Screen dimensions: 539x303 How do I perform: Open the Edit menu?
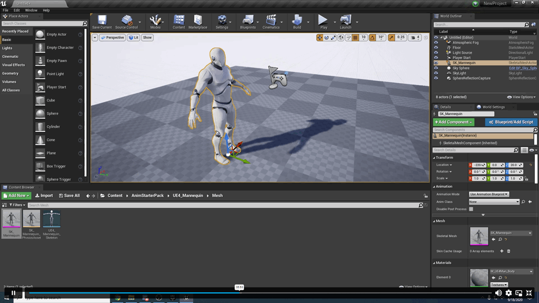(16, 11)
